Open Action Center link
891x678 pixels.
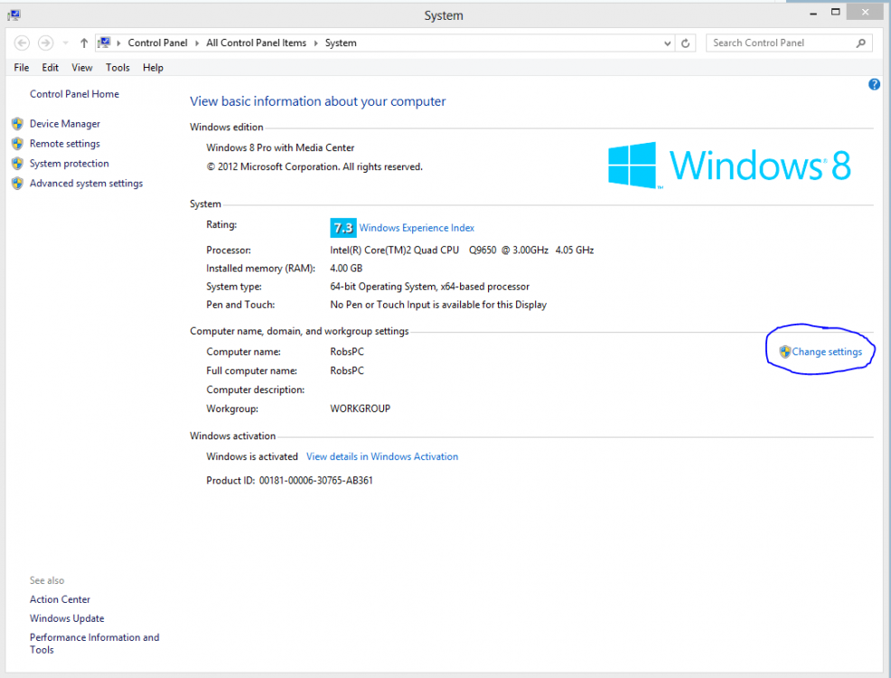(x=60, y=599)
